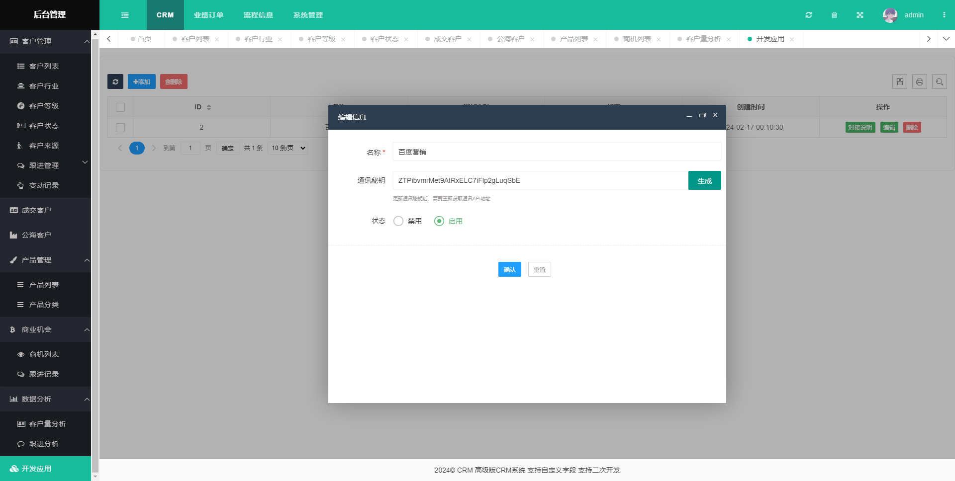Open the 业绩订单 top menu
Viewport: 955px width, 481px height.
click(x=208, y=15)
